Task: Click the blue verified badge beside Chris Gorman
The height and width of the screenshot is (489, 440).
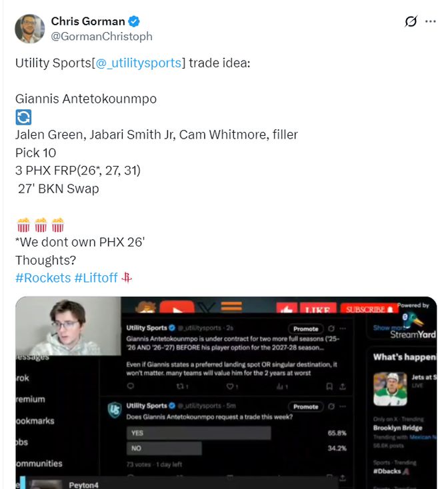Action: click(x=134, y=21)
